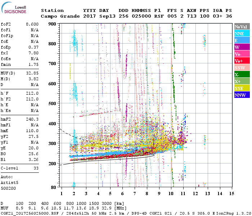Screen dimensions: 252x216
Task: Click the hmF2 value 240.3
Action: (x=32, y=119)
